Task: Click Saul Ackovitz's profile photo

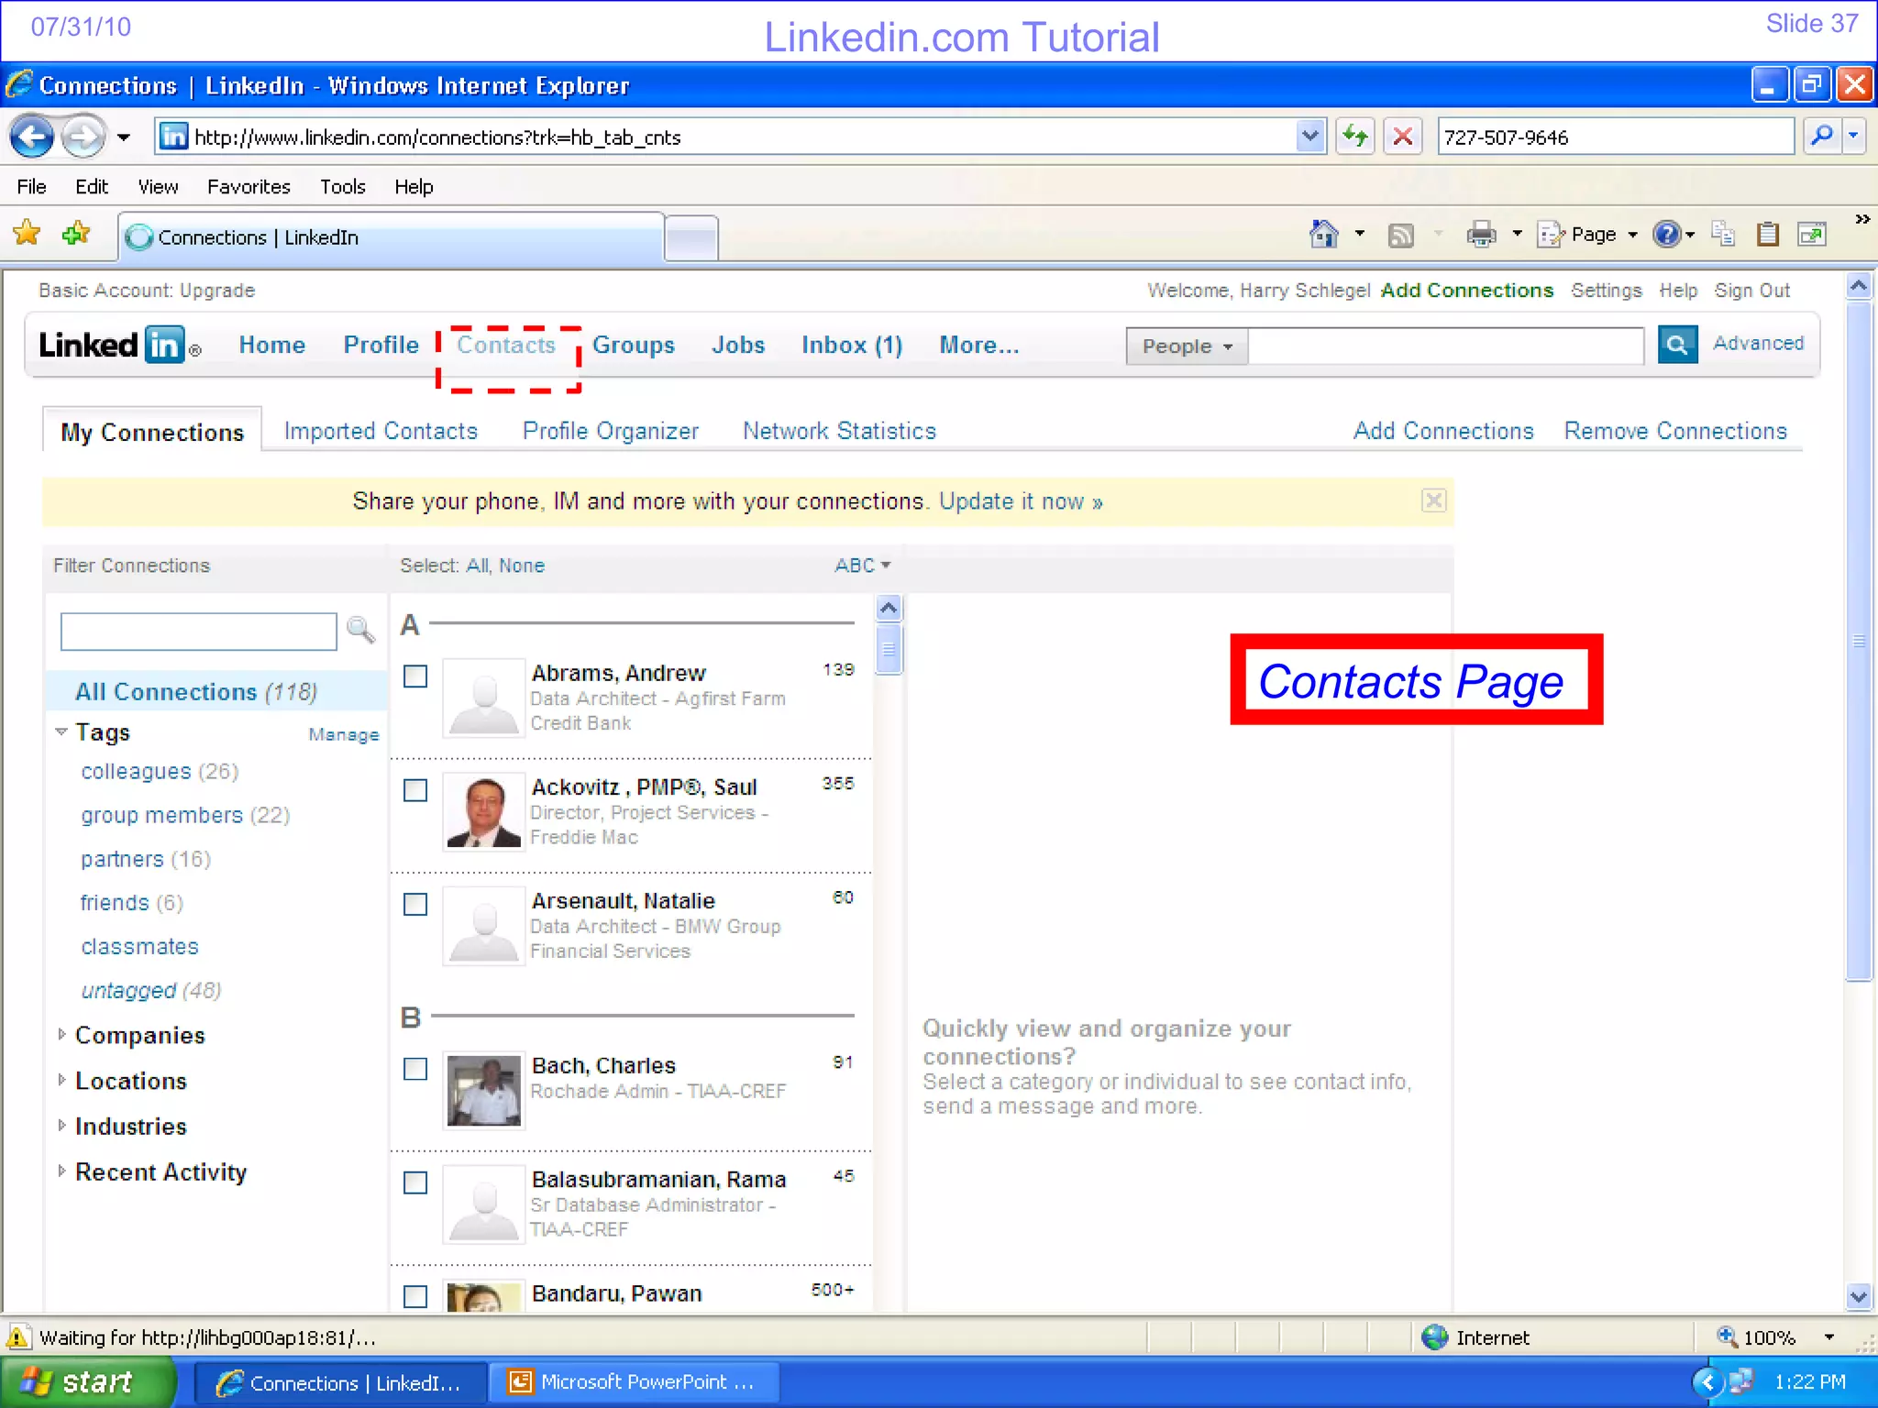Action: pyautogui.click(x=483, y=811)
